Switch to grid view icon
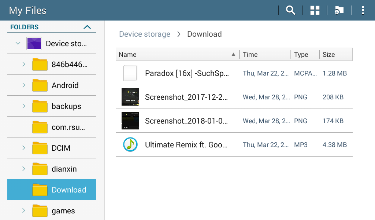This screenshot has width=375, height=220. click(x=315, y=10)
